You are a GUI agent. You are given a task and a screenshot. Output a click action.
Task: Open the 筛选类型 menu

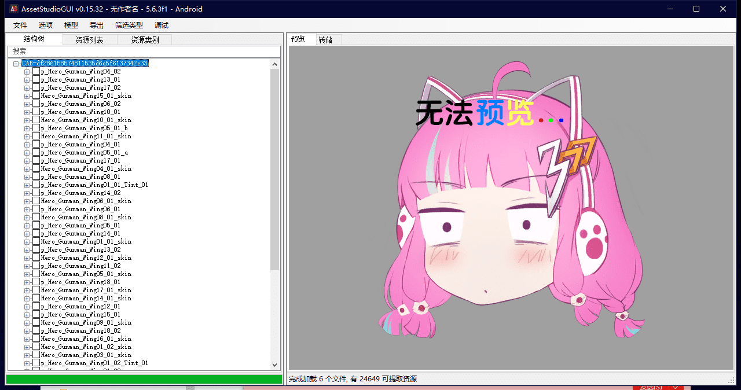tap(129, 25)
